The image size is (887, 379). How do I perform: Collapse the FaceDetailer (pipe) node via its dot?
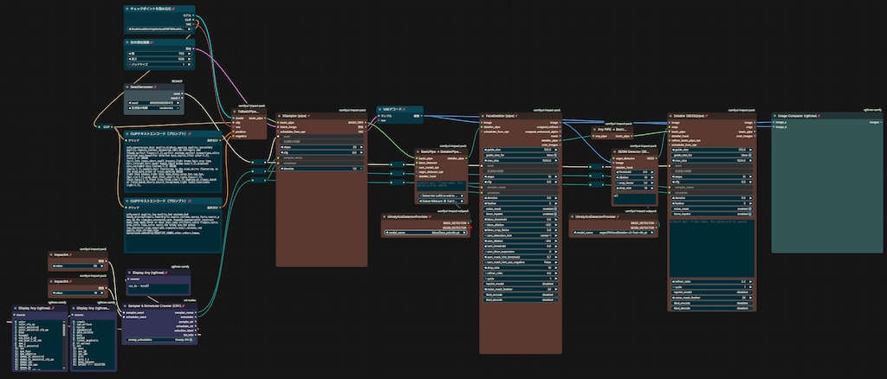coord(483,115)
